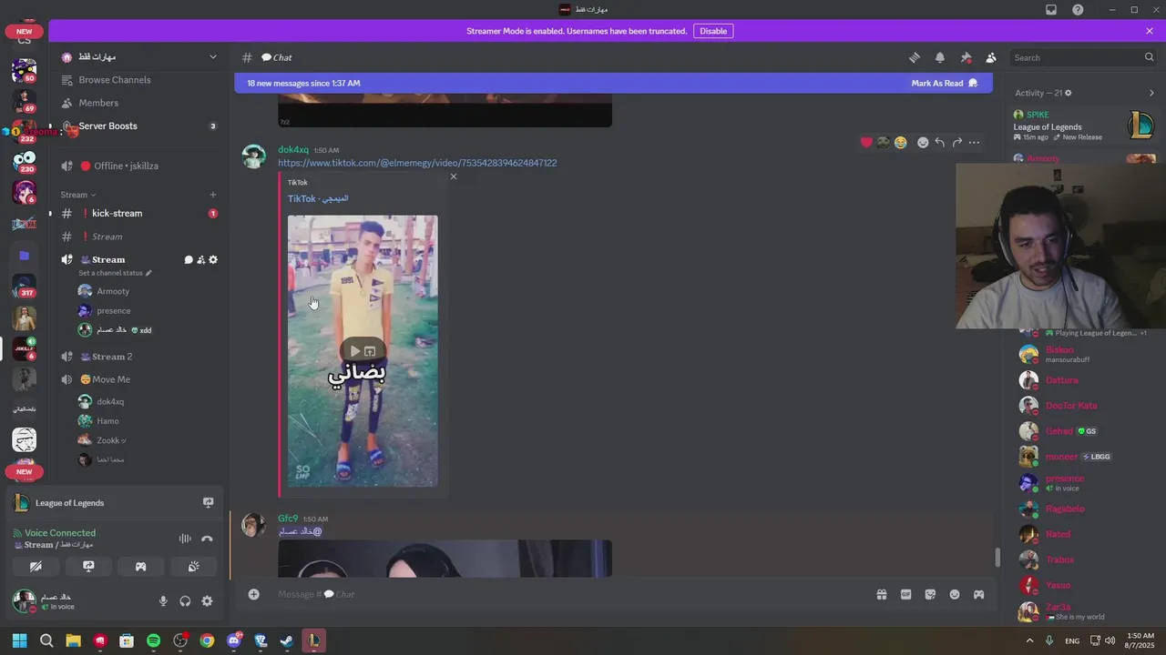React with laughing tears emoji
The height and width of the screenshot is (655, 1166).
(x=900, y=142)
